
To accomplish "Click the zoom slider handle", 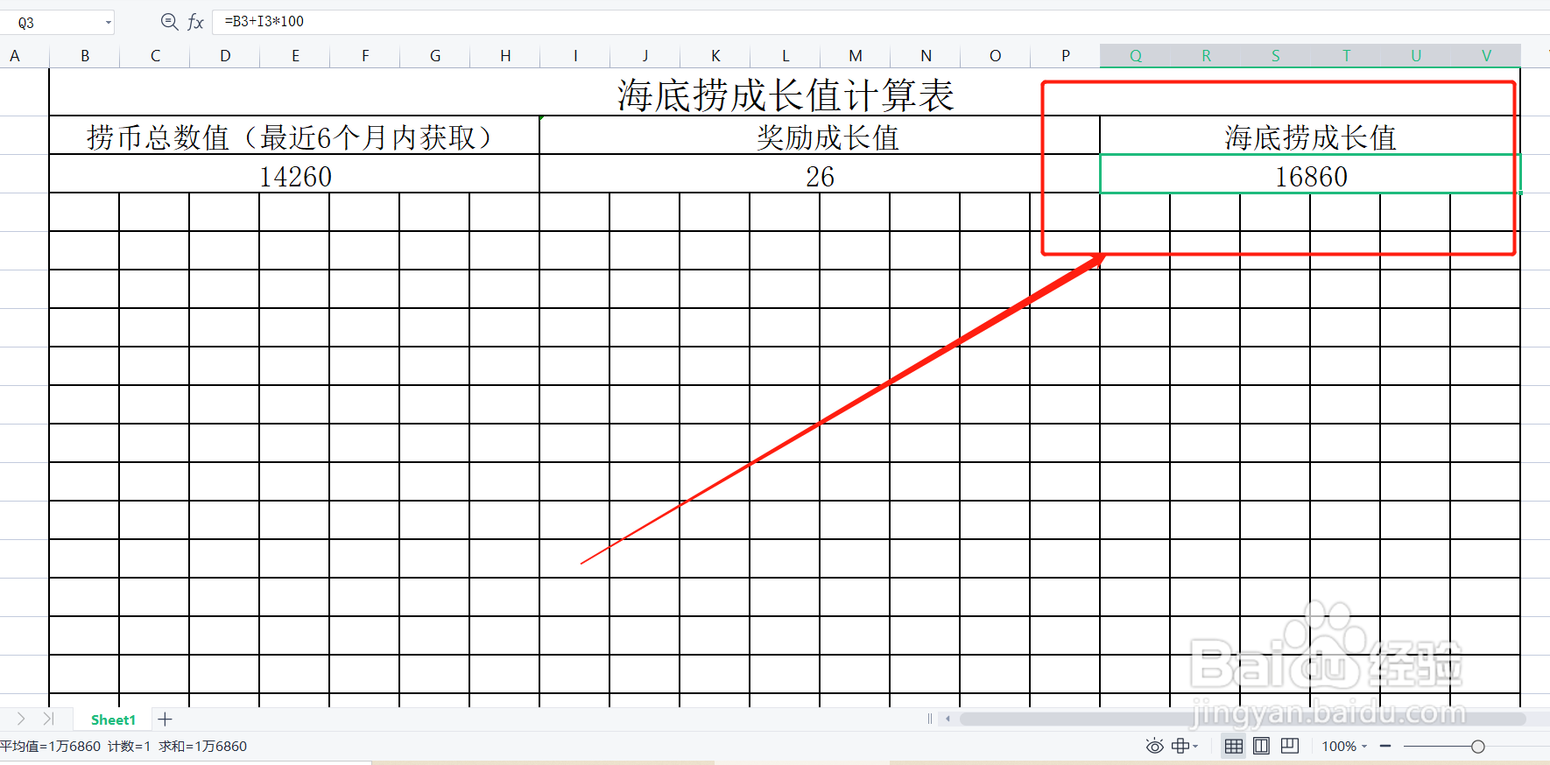I will pos(1478,747).
